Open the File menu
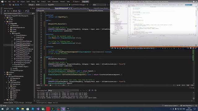This screenshot has height=111, width=198. click(6, 2)
